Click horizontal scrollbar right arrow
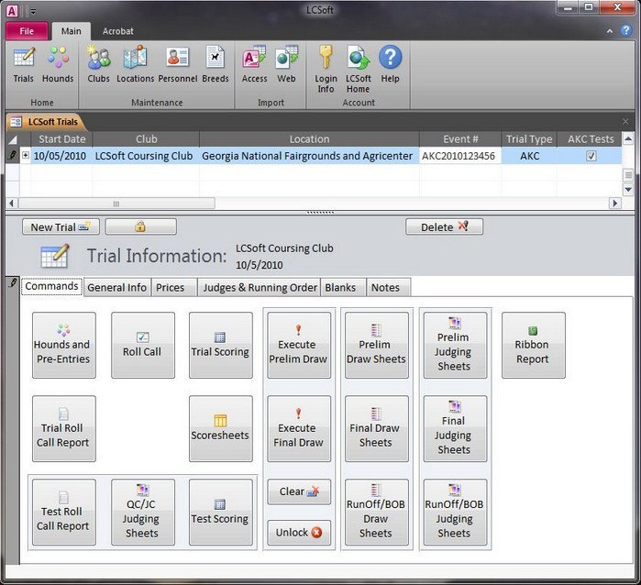The width and height of the screenshot is (641, 585). 614,204
